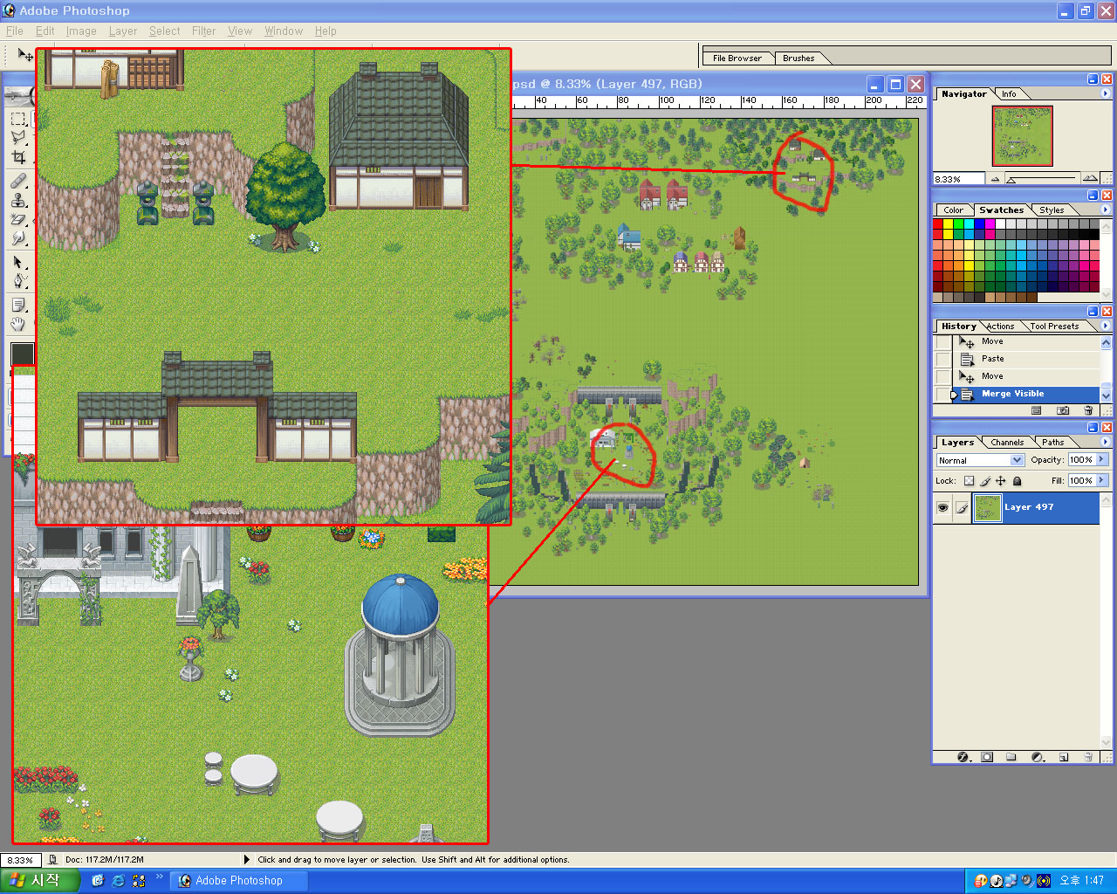Screen dimensions: 1117x894
Task: Select the Pen tool
Action: pyautogui.click(x=18, y=281)
